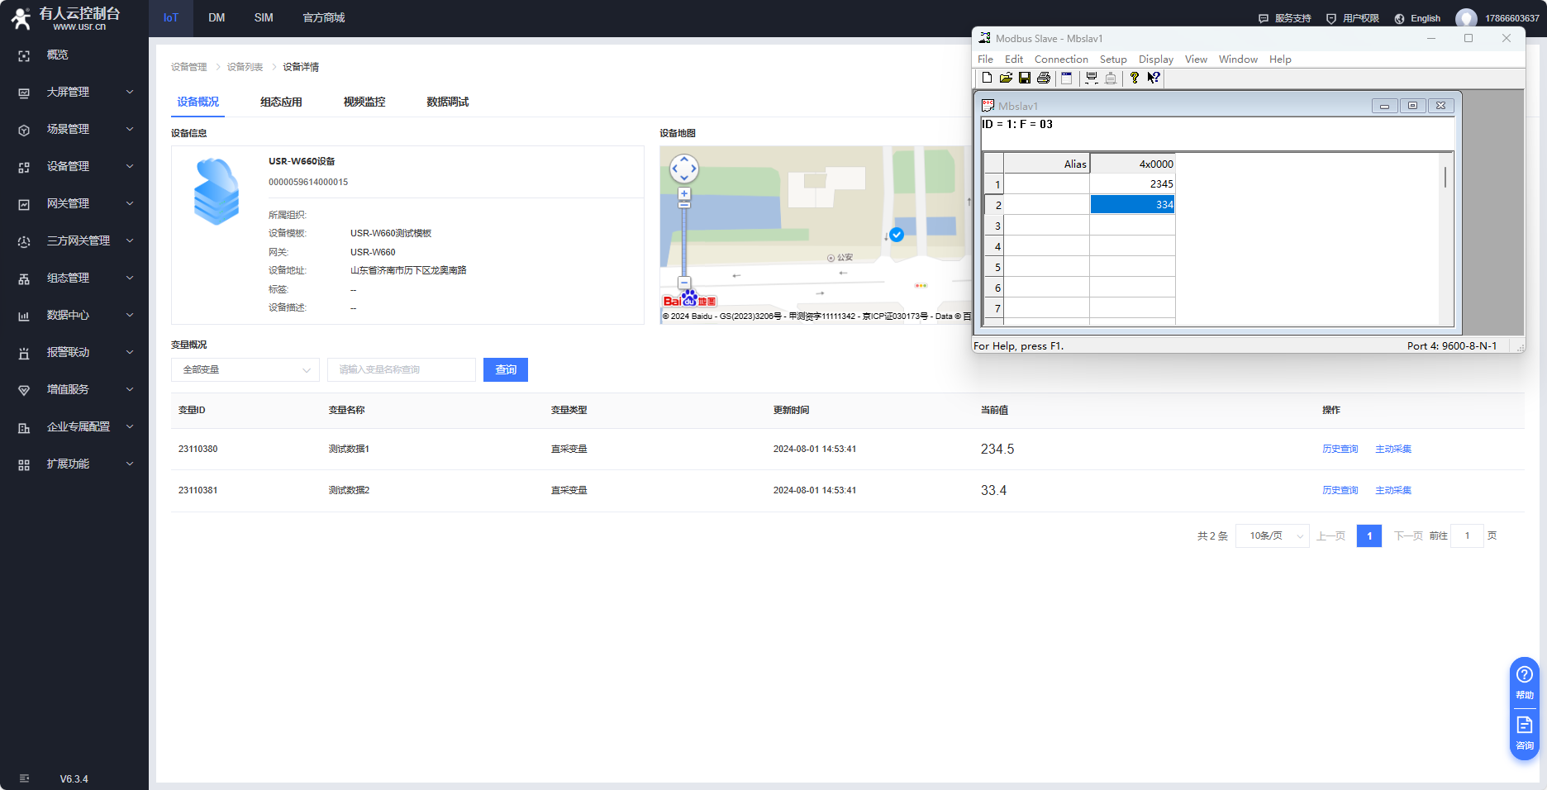Open the Setup menu in Modbus Slave
This screenshot has width=1547, height=790.
[x=1112, y=59]
